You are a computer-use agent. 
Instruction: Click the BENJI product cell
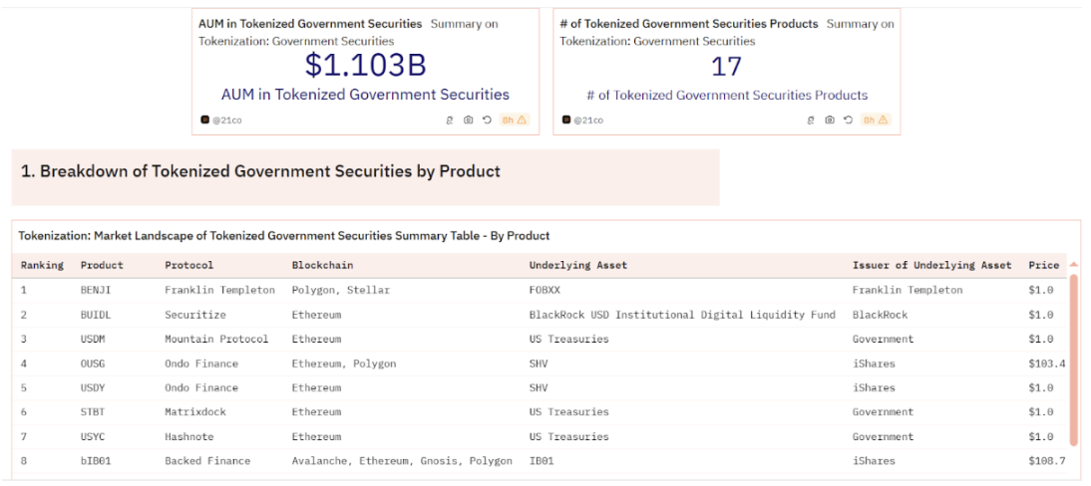click(96, 290)
